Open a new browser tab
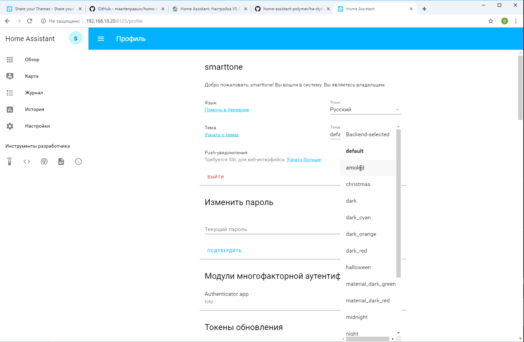The width and height of the screenshot is (524, 342). coord(424,9)
